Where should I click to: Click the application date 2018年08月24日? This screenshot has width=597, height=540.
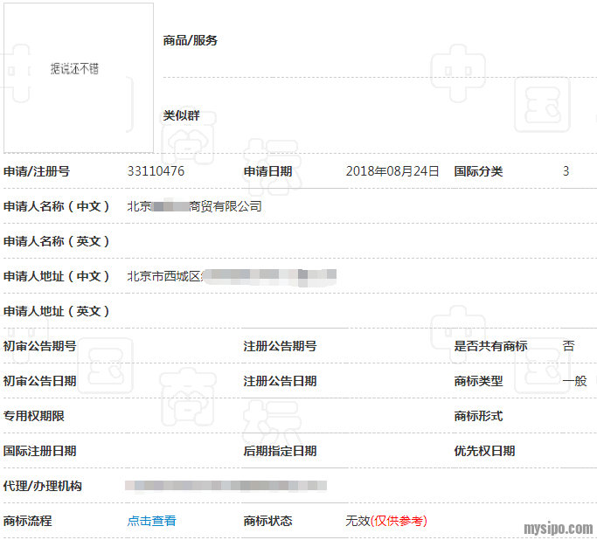[392, 171]
